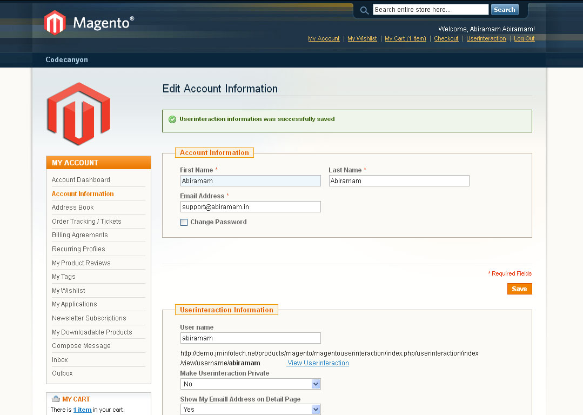Open Outbox in sidebar
Image resolution: width=583 pixels, height=415 pixels.
[62, 373]
